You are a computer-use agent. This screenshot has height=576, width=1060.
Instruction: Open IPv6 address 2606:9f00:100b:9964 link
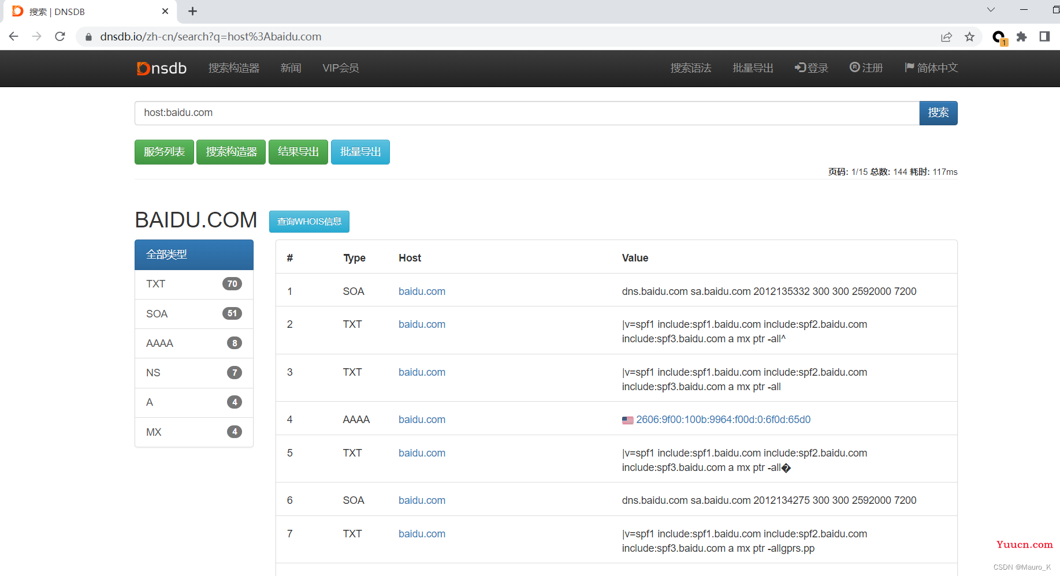723,420
